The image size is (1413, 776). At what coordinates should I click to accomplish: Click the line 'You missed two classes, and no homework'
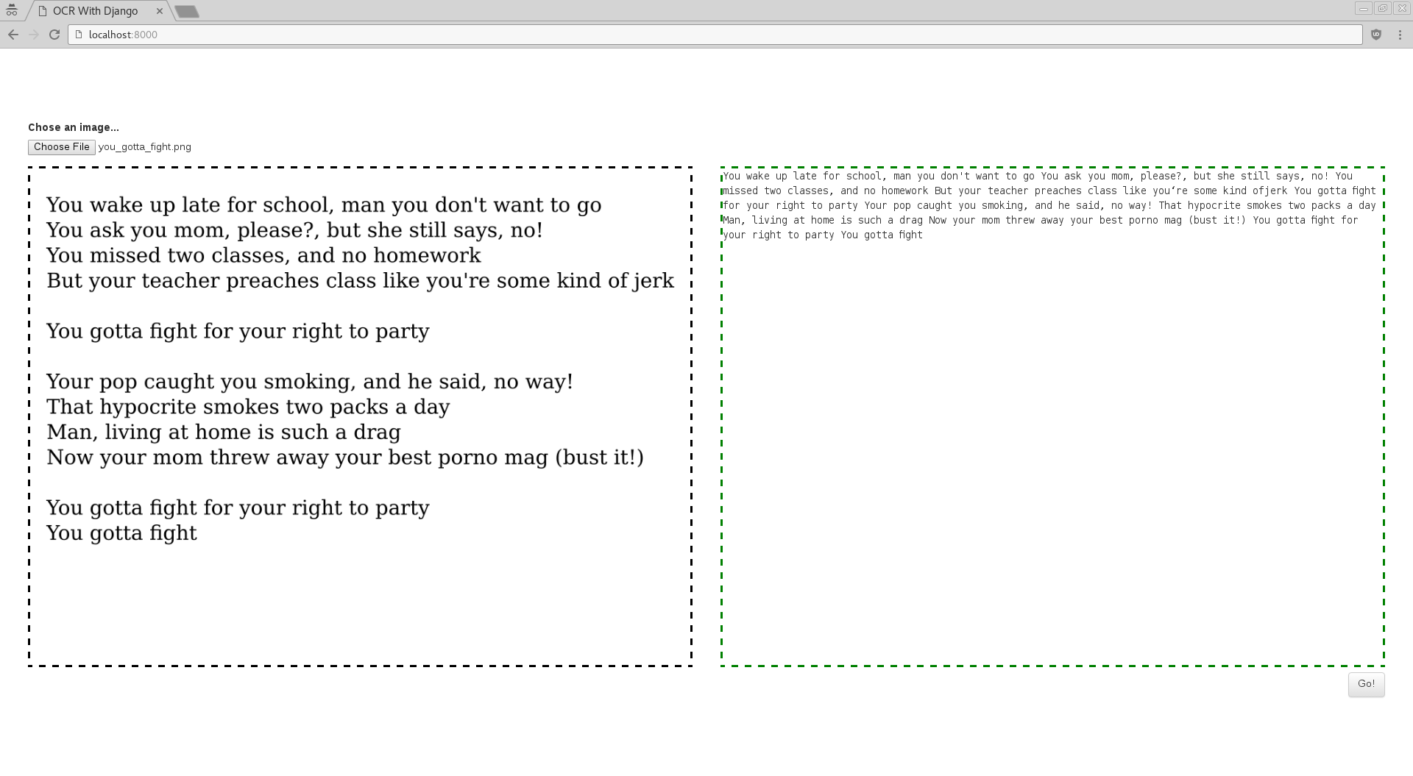pyautogui.click(x=263, y=255)
